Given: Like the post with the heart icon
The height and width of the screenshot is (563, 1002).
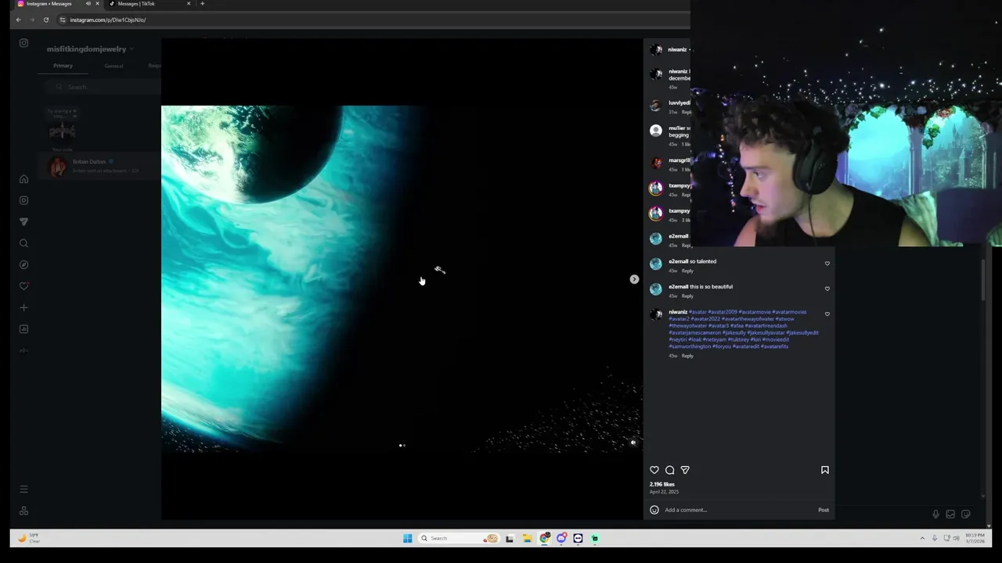Looking at the screenshot, I should point(654,470).
